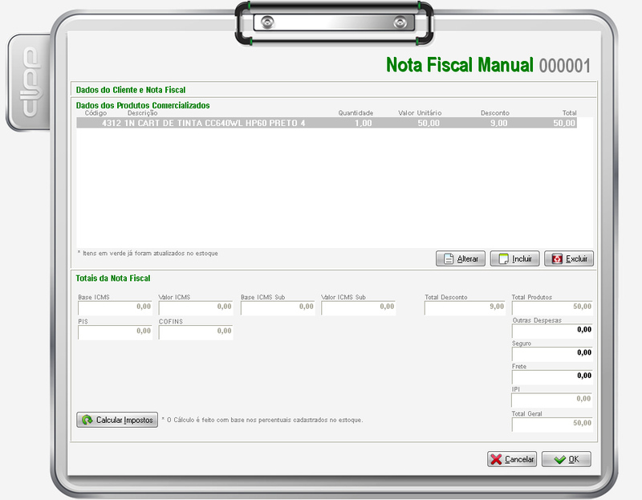Click the red X Cancelar icon
This screenshot has height=500, width=642.
coord(497,460)
